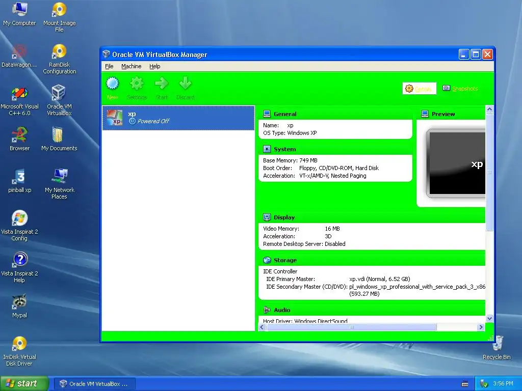
Task: Click the Discard toolbar icon
Action: pyautogui.click(x=186, y=84)
